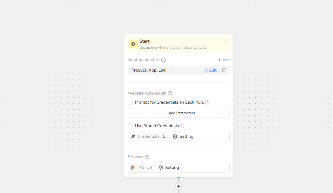Click the US home location icon
This screenshot has height=193, width=333.
[x=142, y=168]
